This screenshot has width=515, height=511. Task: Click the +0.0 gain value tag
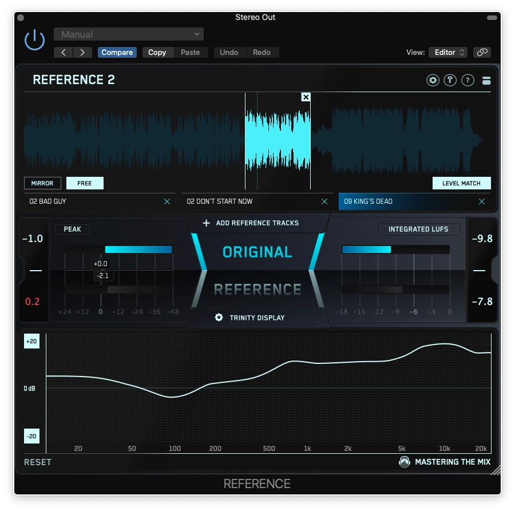[x=101, y=264]
